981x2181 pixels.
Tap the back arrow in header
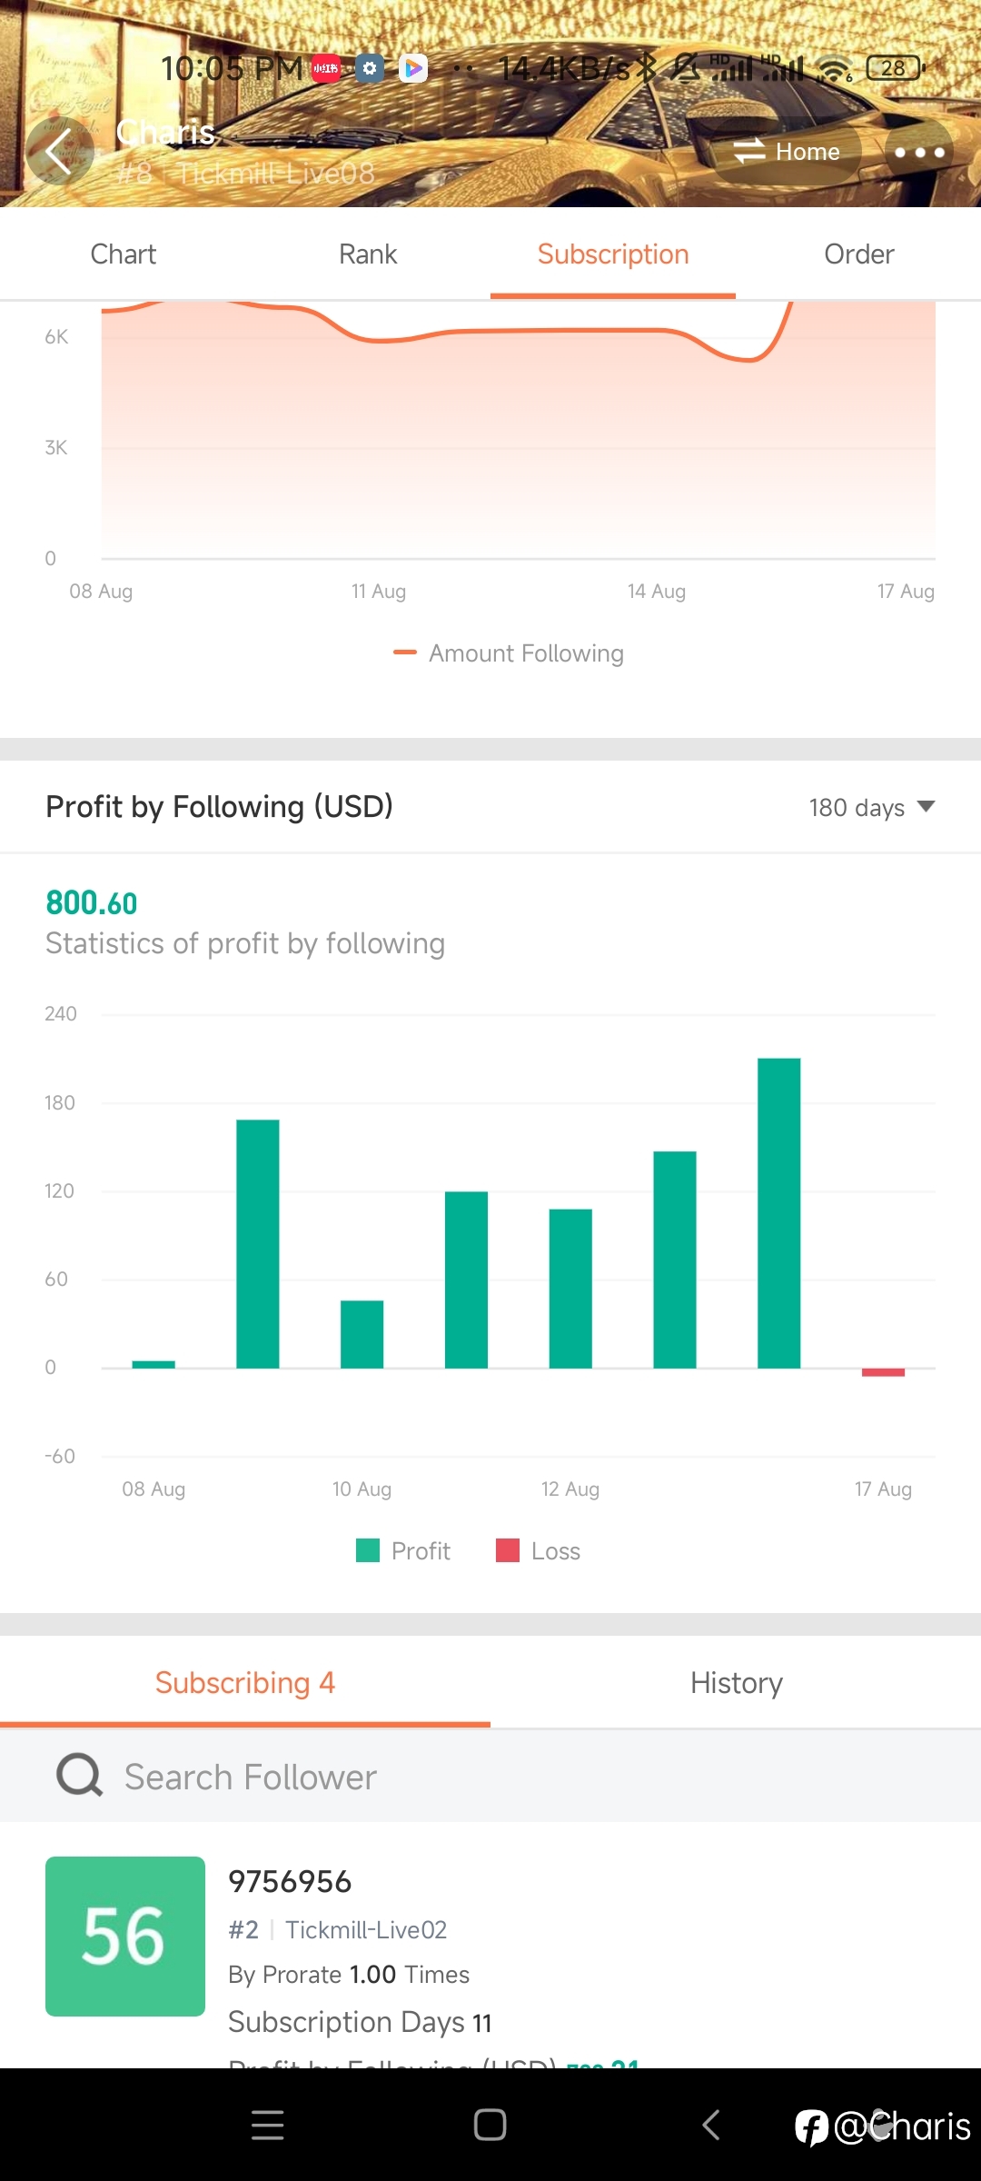point(59,151)
